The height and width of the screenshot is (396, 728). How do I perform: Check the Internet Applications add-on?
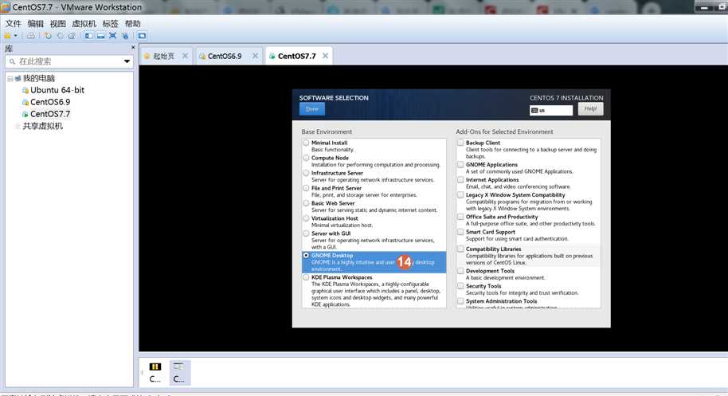tap(460, 179)
